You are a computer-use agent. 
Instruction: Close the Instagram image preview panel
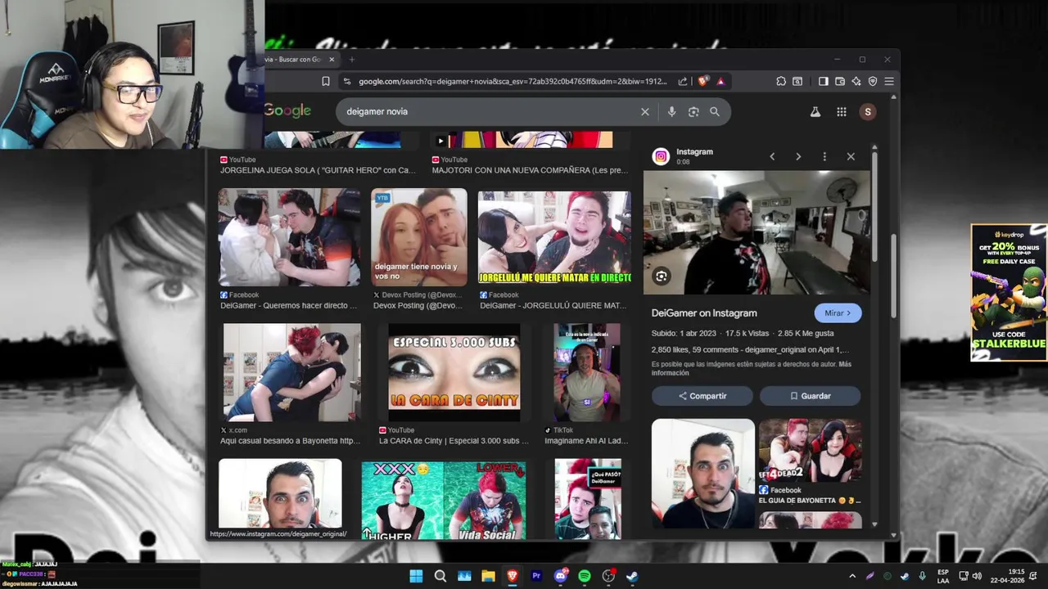(851, 156)
